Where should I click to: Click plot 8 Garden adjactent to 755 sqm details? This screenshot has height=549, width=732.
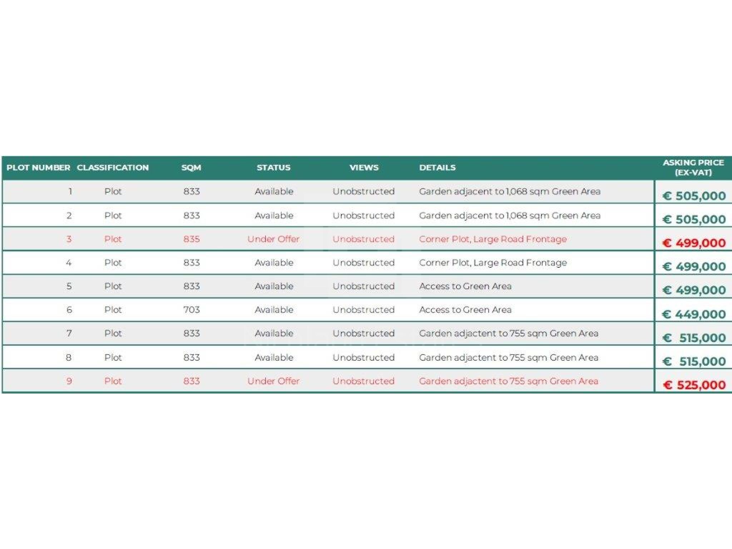tap(509, 357)
